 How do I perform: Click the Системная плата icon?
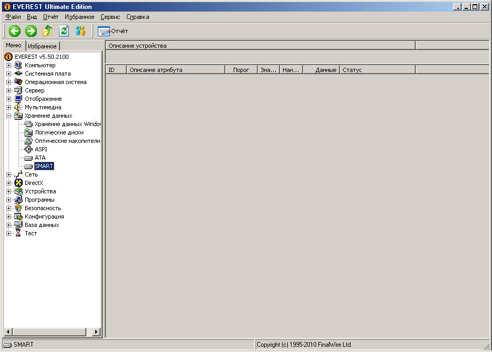pos(18,74)
